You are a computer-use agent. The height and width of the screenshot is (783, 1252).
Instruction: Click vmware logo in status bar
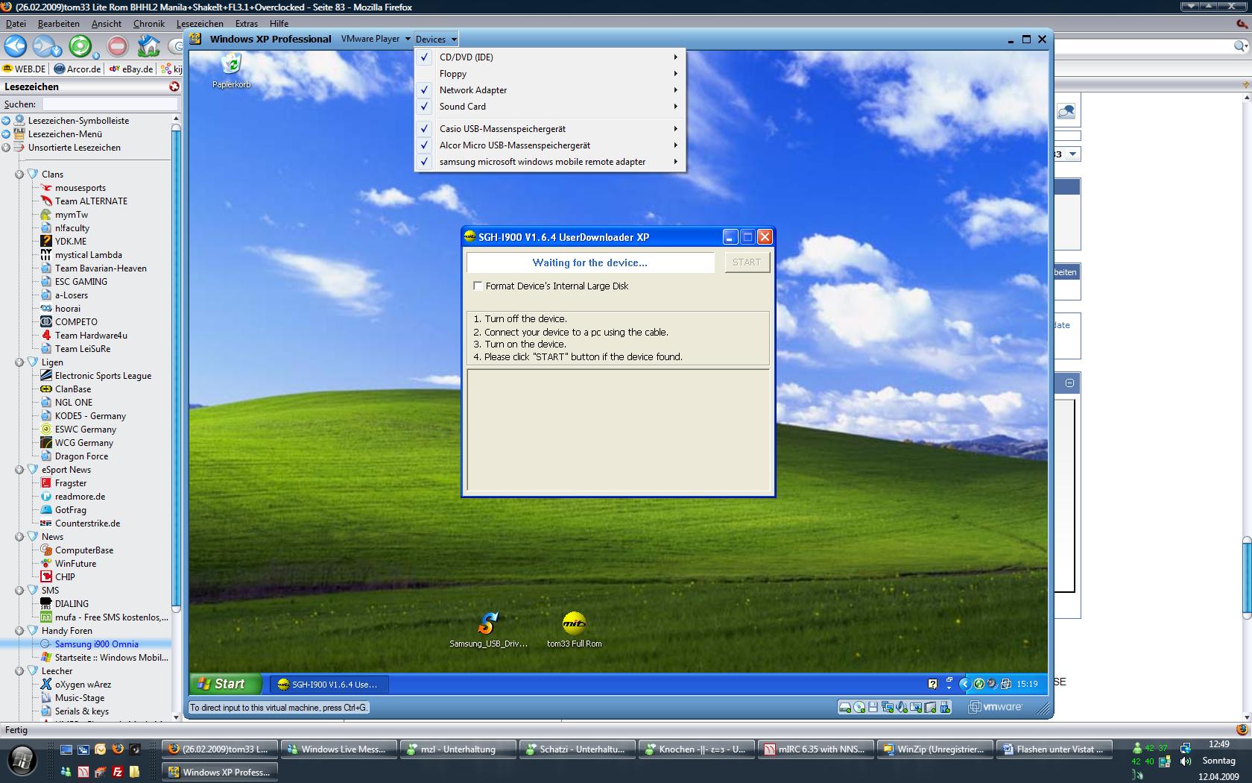(x=996, y=707)
